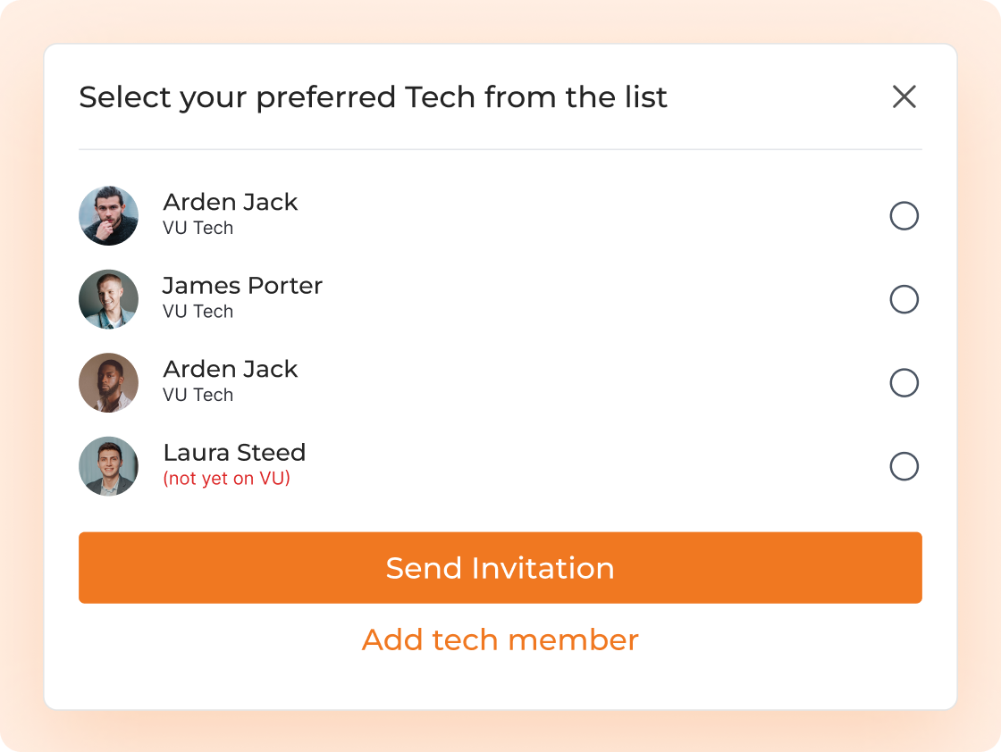Click avatar of Arden Jack with hand on chin
This screenshot has width=1001, height=752.
point(108,215)
